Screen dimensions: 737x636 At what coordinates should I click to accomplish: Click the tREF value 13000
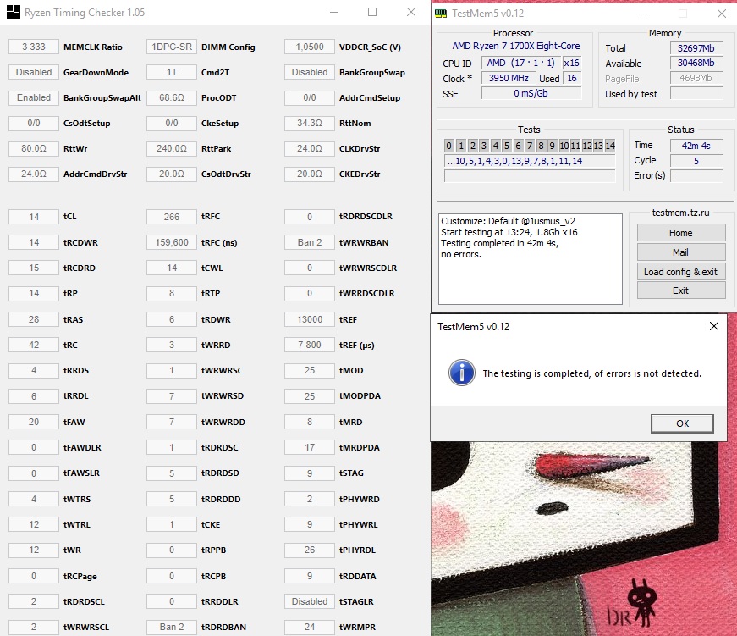coord(310,319)
